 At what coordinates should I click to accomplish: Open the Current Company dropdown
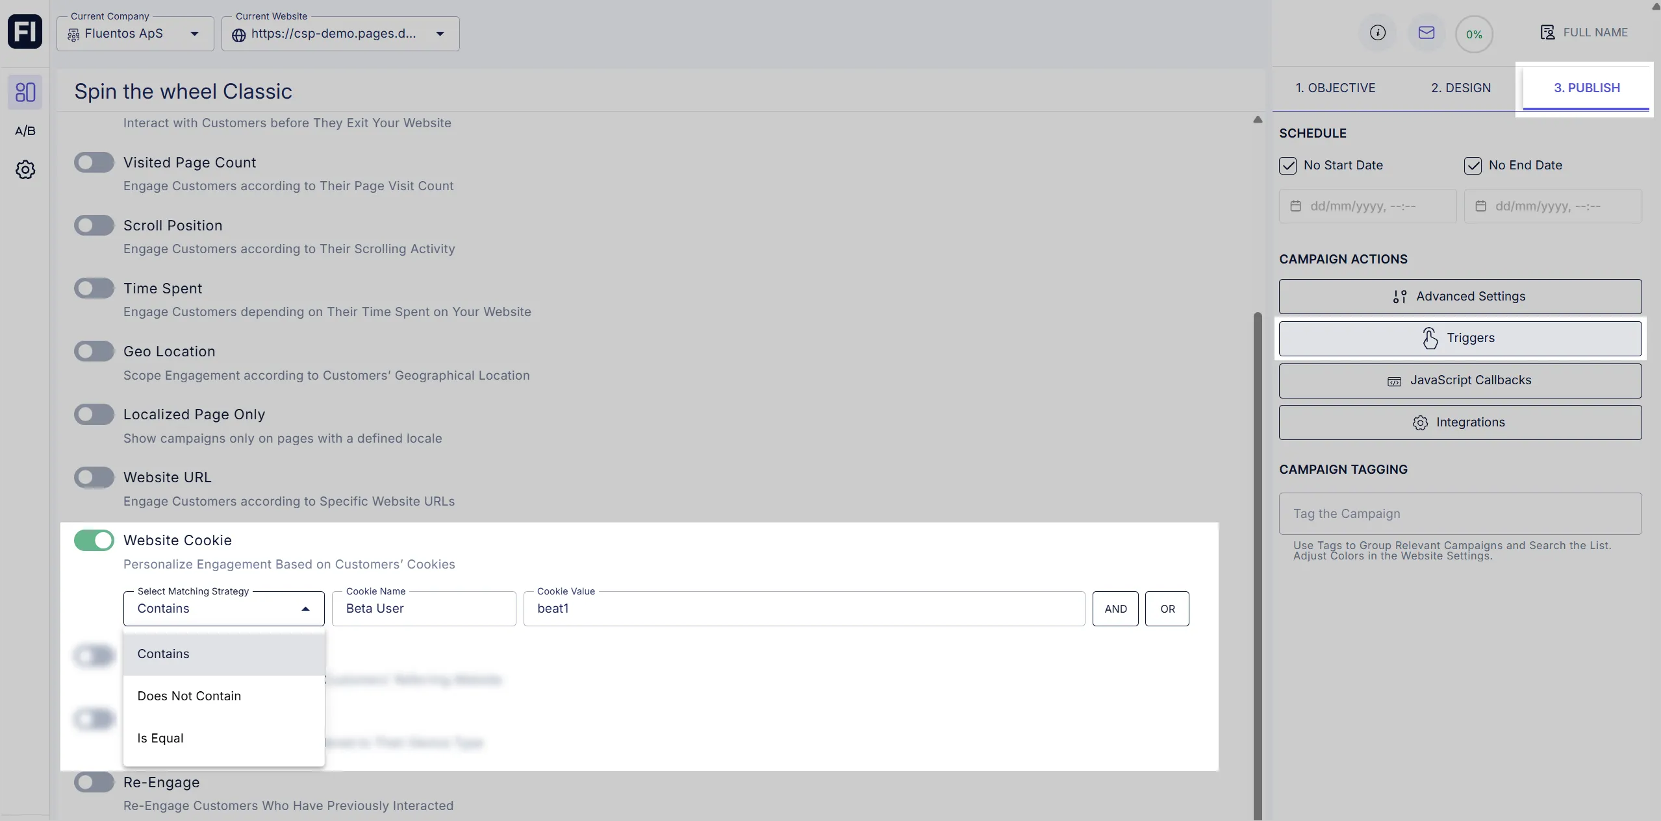coord(135,34)
